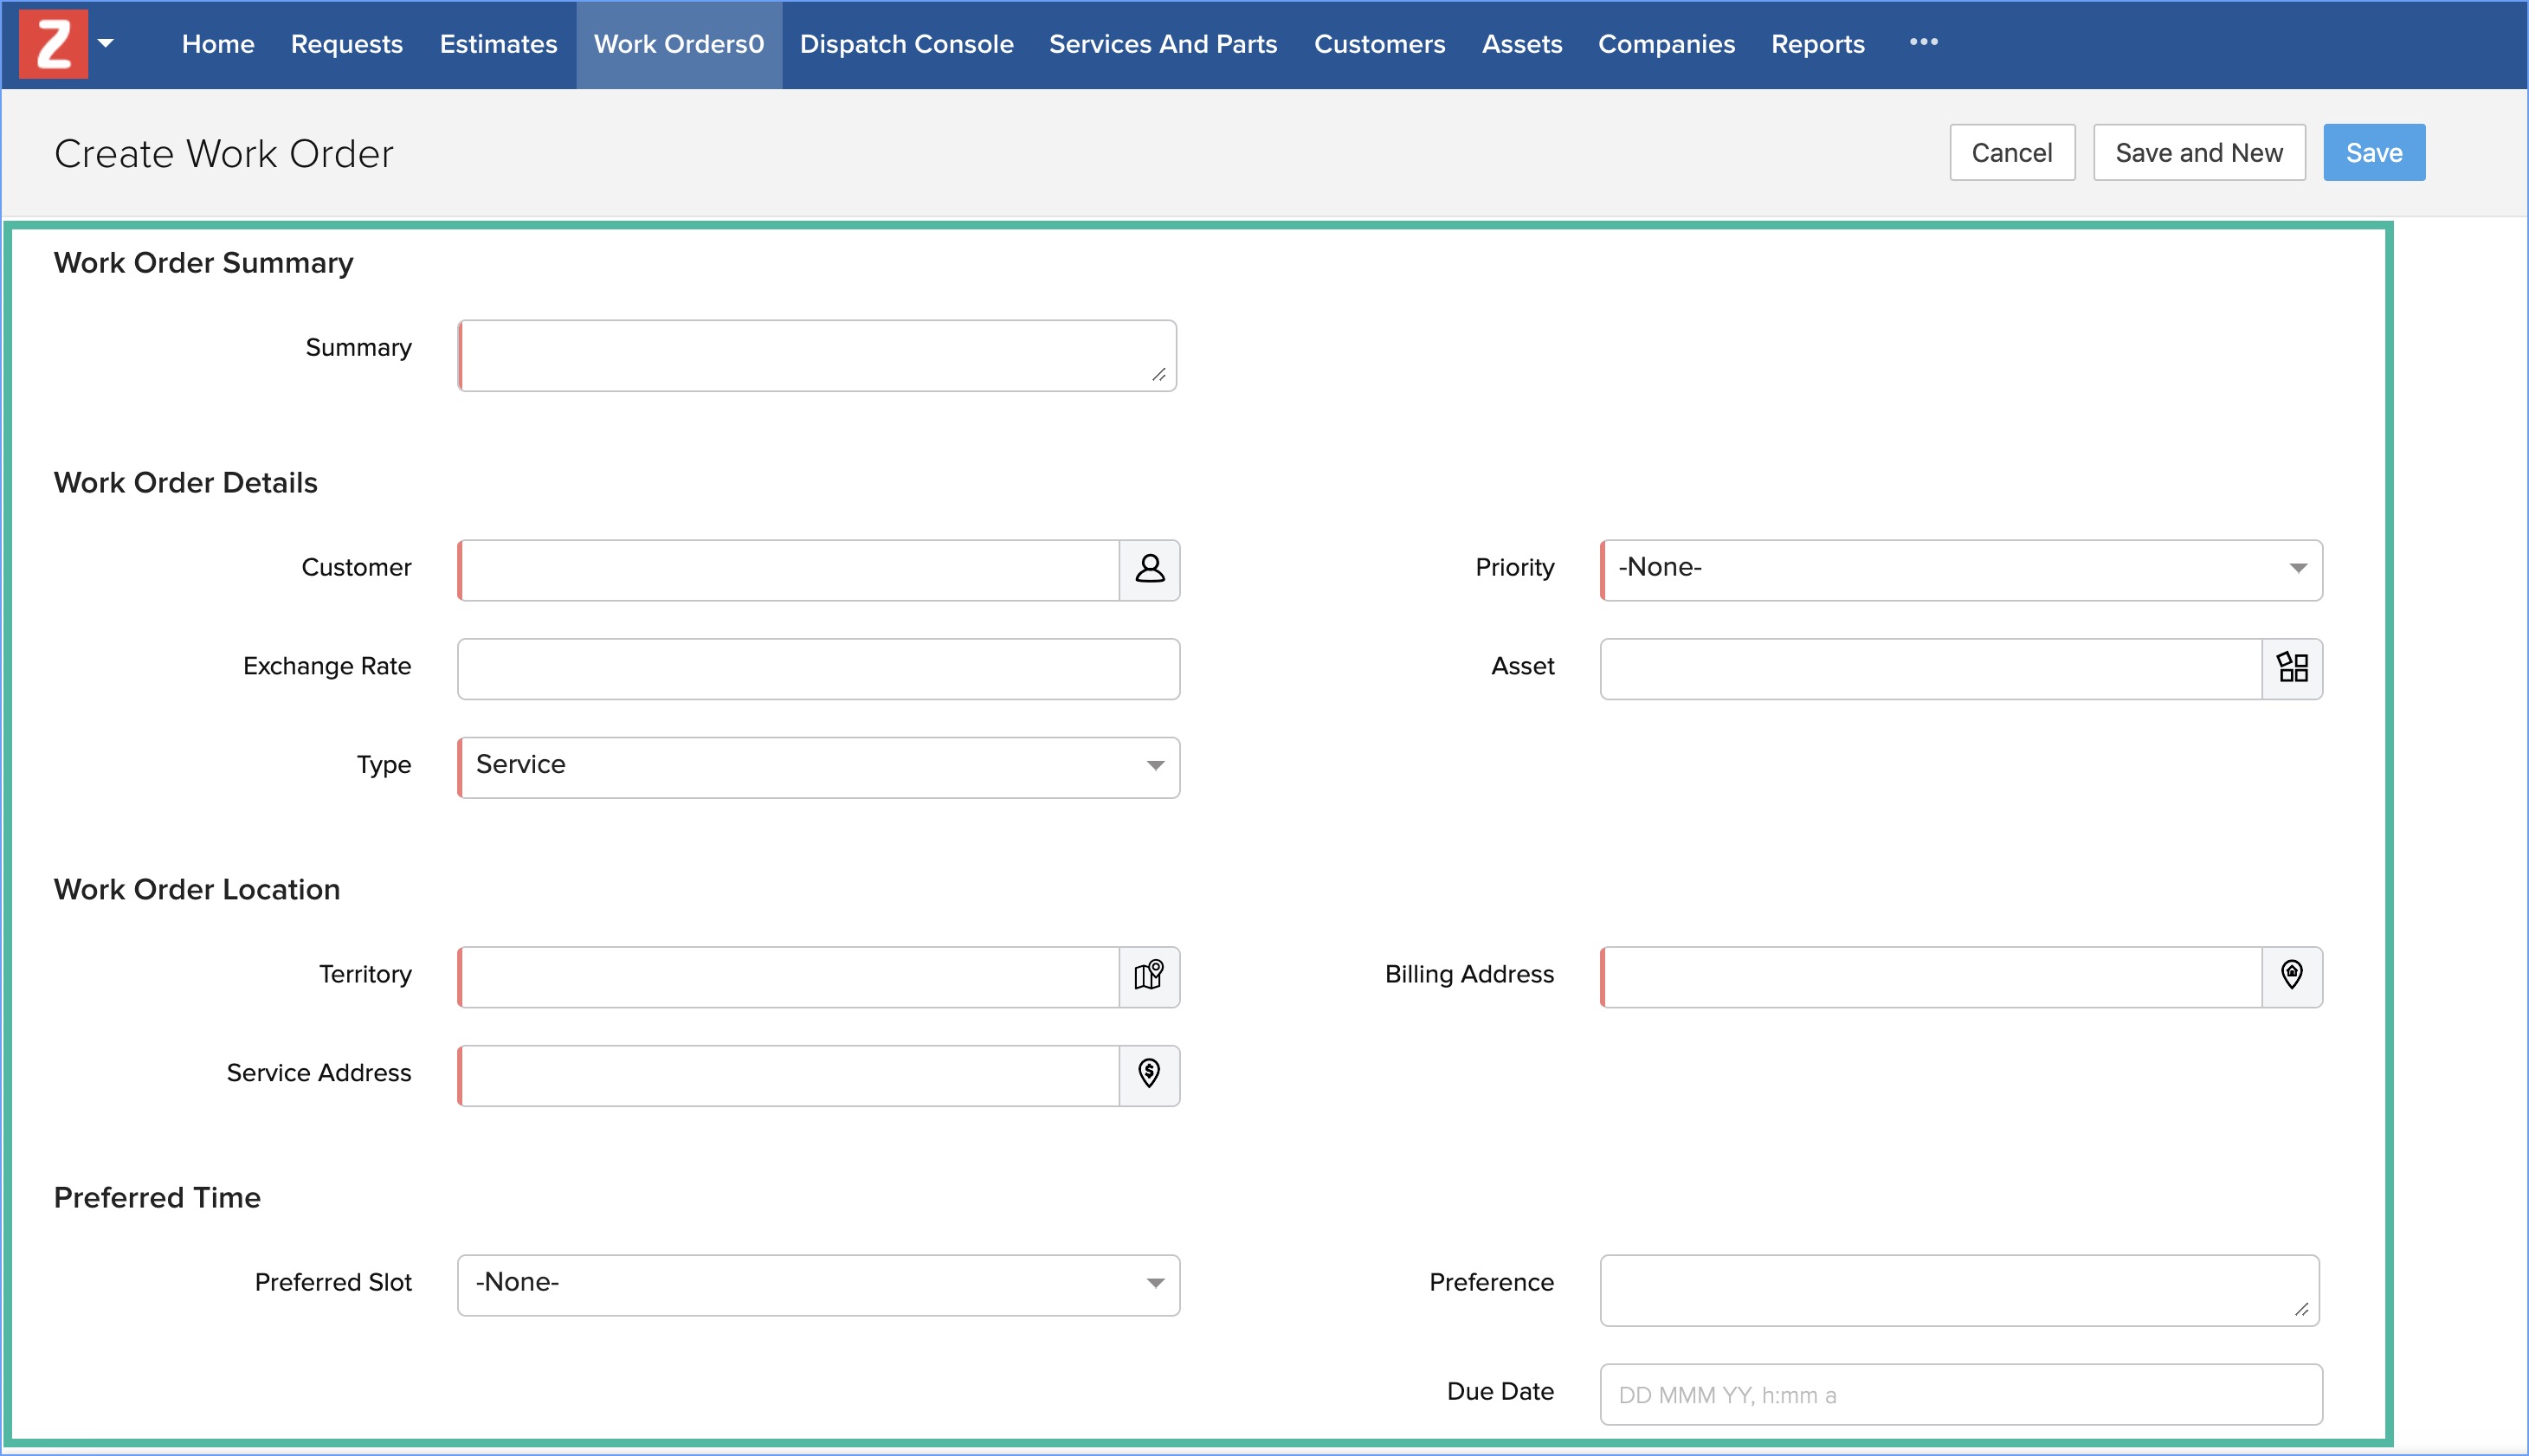
Task: Expand the Preferred Slot dropdown
Action: (818, 1283)
